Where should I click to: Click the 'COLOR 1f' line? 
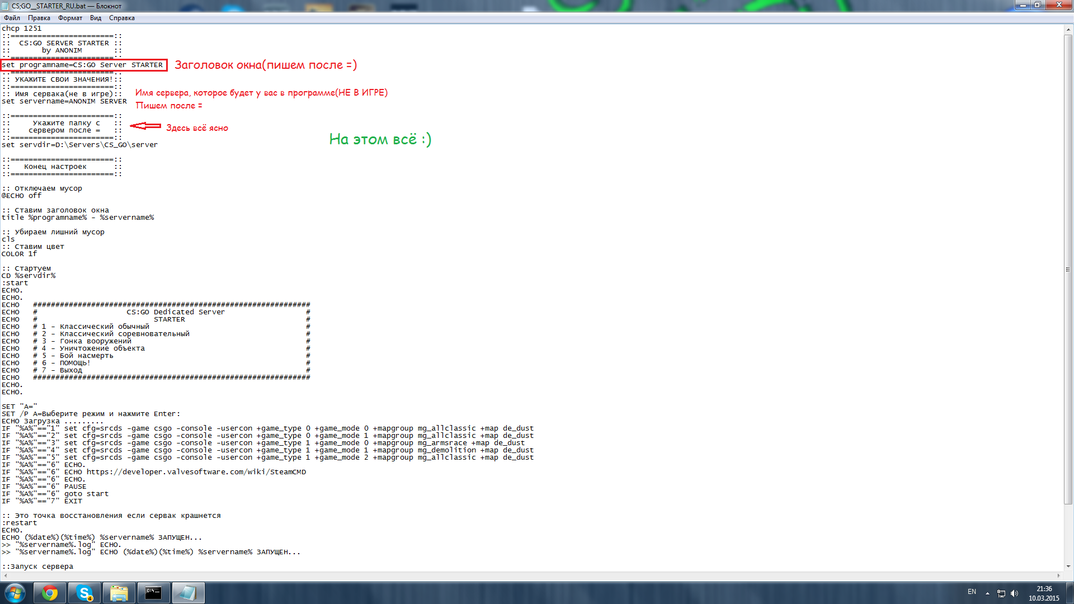(x=20, y=254)
